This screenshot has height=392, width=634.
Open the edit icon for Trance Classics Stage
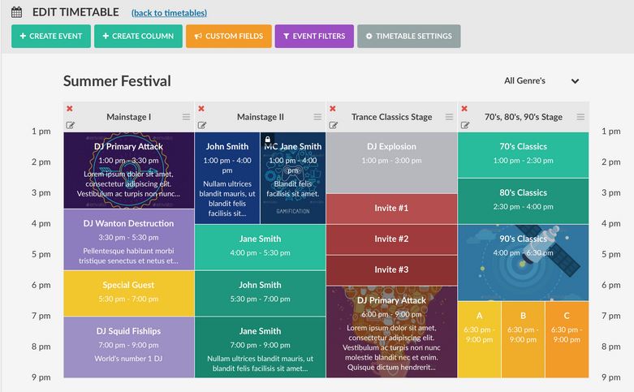(333, 125)
